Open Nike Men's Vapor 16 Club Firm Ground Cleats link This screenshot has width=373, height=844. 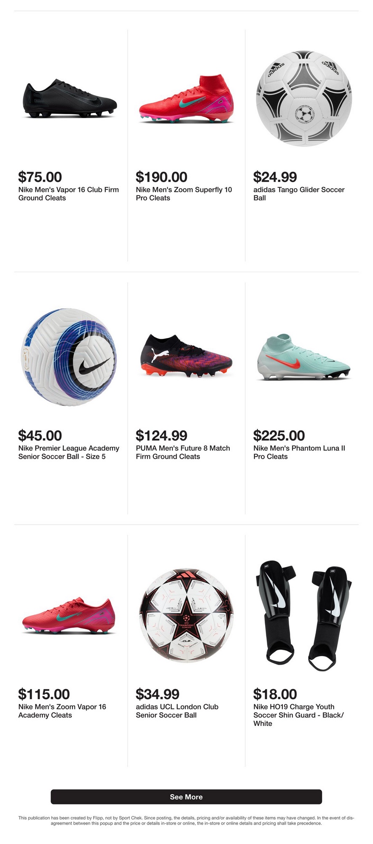69,194
